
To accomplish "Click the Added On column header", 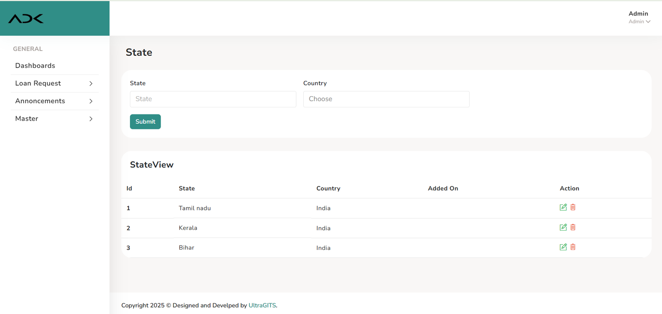I will [x=443, y=188].
